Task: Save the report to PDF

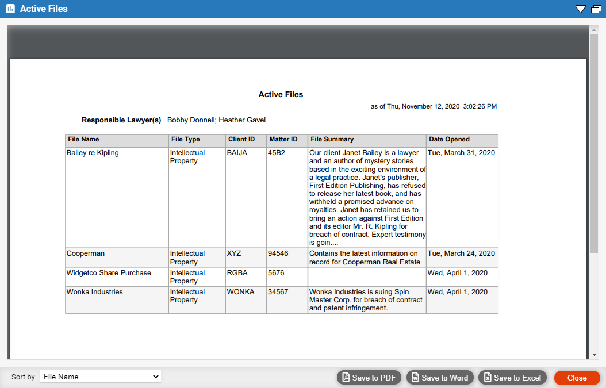Action: (369, 378)
